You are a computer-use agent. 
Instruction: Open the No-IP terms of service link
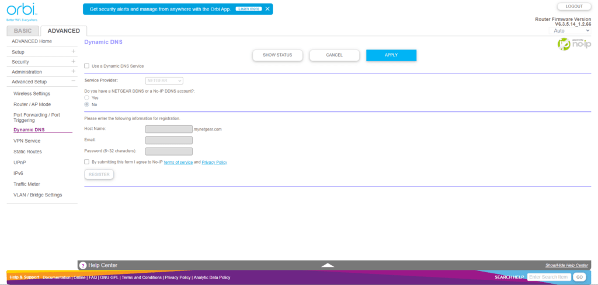click(x=178, y=162)
